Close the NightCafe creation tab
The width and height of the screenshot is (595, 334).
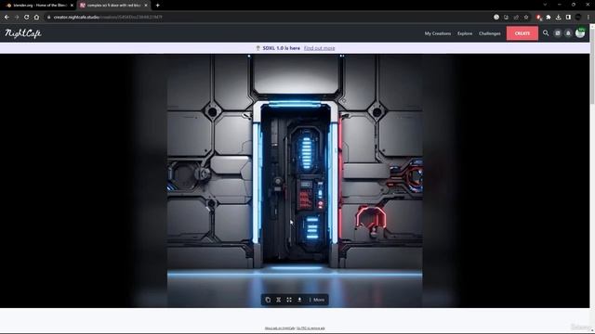pyautogui.click(x=146, y=6)
